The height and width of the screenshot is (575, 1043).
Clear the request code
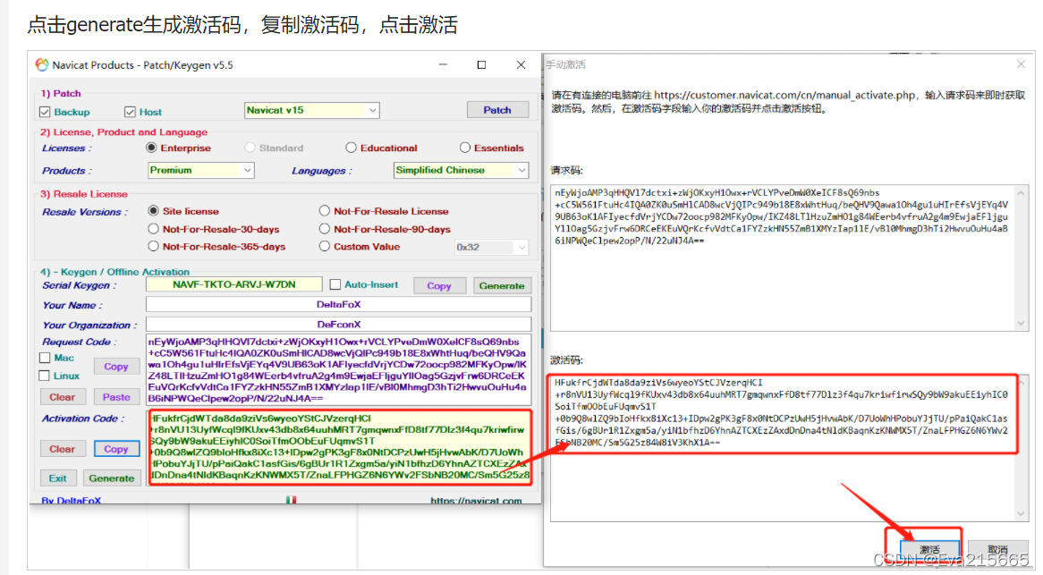pyautogui.click(x=62, y=397)
